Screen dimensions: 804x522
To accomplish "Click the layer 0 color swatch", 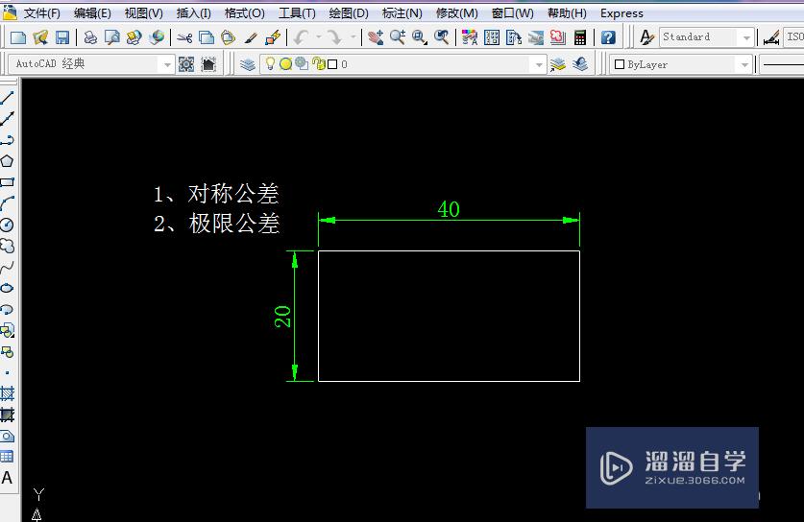I will pyautogui.click(x=332, y=64).
